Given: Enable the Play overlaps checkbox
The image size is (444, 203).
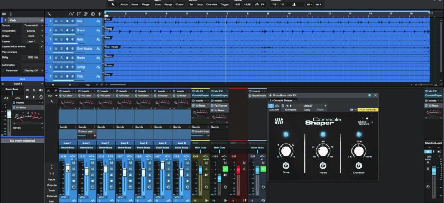Looking at the screenshot, I should pos(42,52).
